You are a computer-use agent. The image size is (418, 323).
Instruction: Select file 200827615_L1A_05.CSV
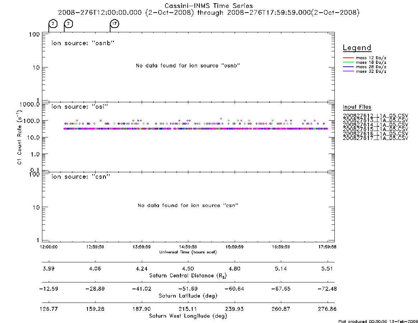(375, 129)
